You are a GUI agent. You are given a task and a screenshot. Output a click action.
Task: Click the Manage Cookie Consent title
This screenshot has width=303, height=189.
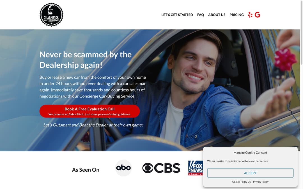pos(250,153)
